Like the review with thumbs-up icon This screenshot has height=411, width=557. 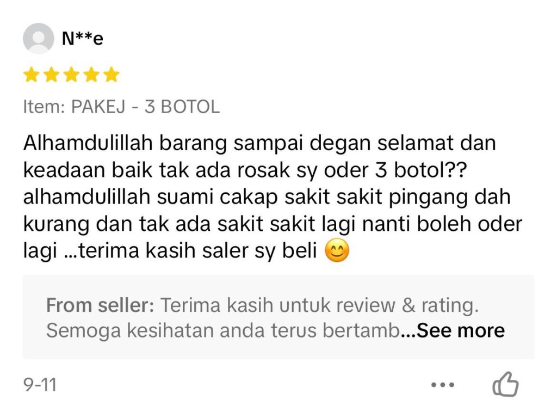coord(505,384)
